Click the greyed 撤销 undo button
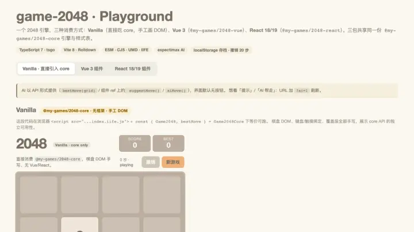414x232 pixels. [x=151, y=162]
